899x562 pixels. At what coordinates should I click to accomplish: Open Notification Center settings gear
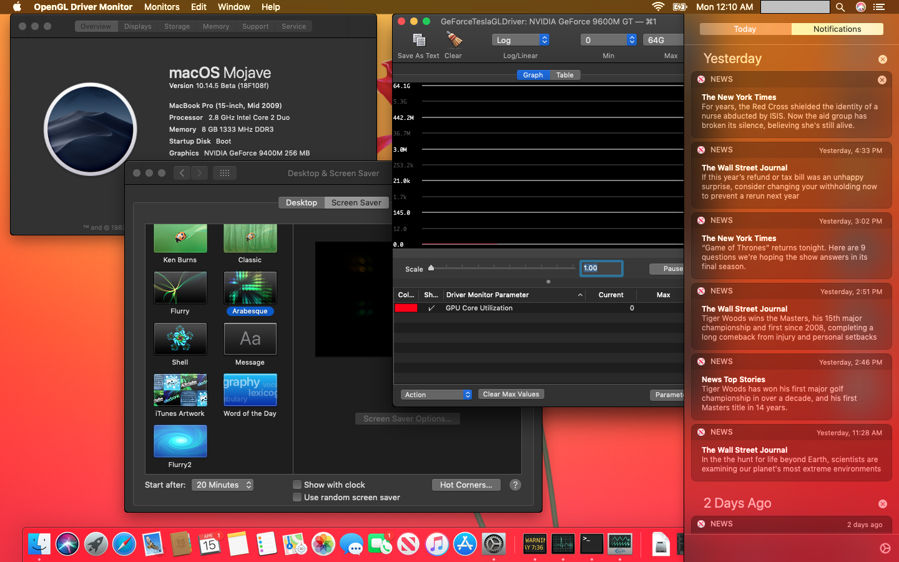click(x=885, y=548)
